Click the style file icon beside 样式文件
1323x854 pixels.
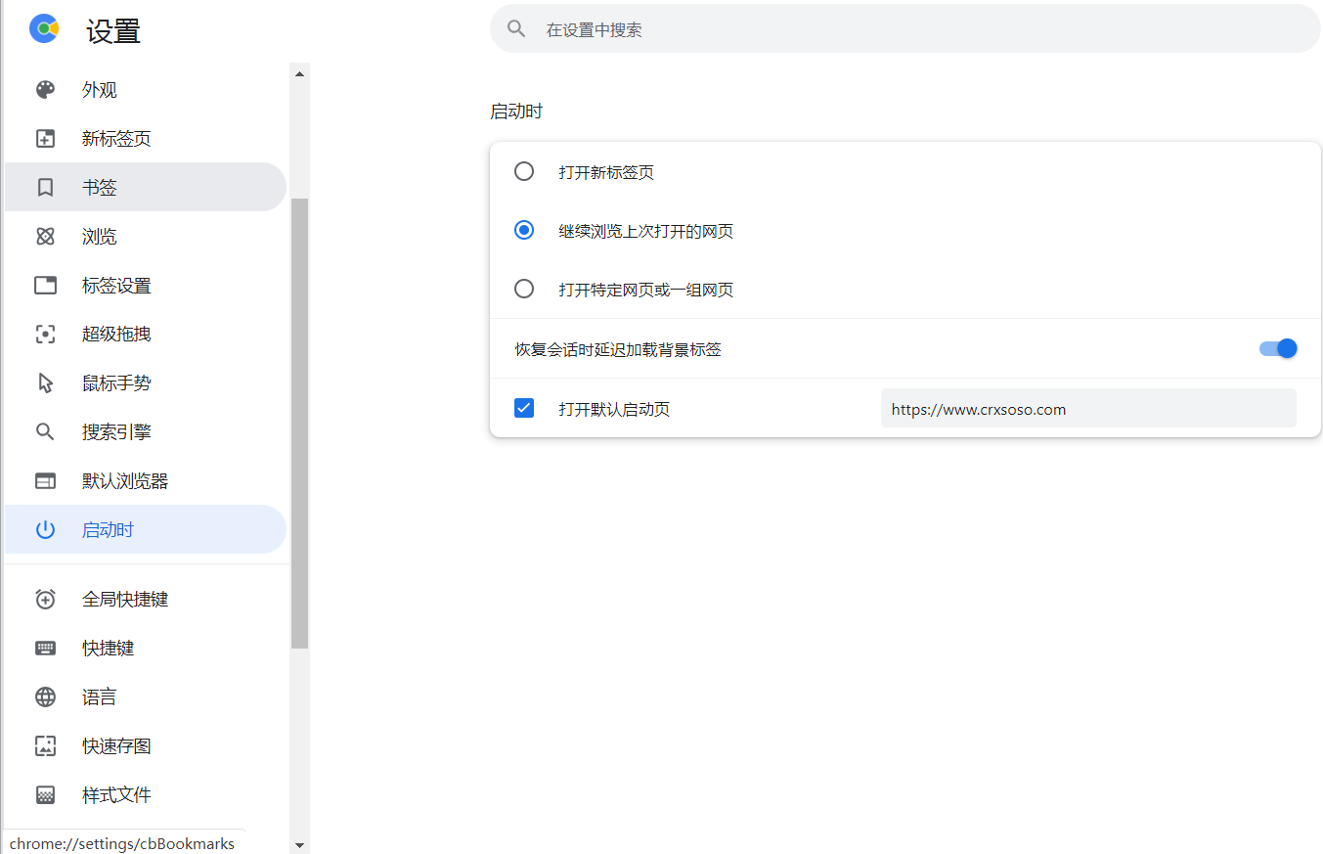click(x=45, y=794)
